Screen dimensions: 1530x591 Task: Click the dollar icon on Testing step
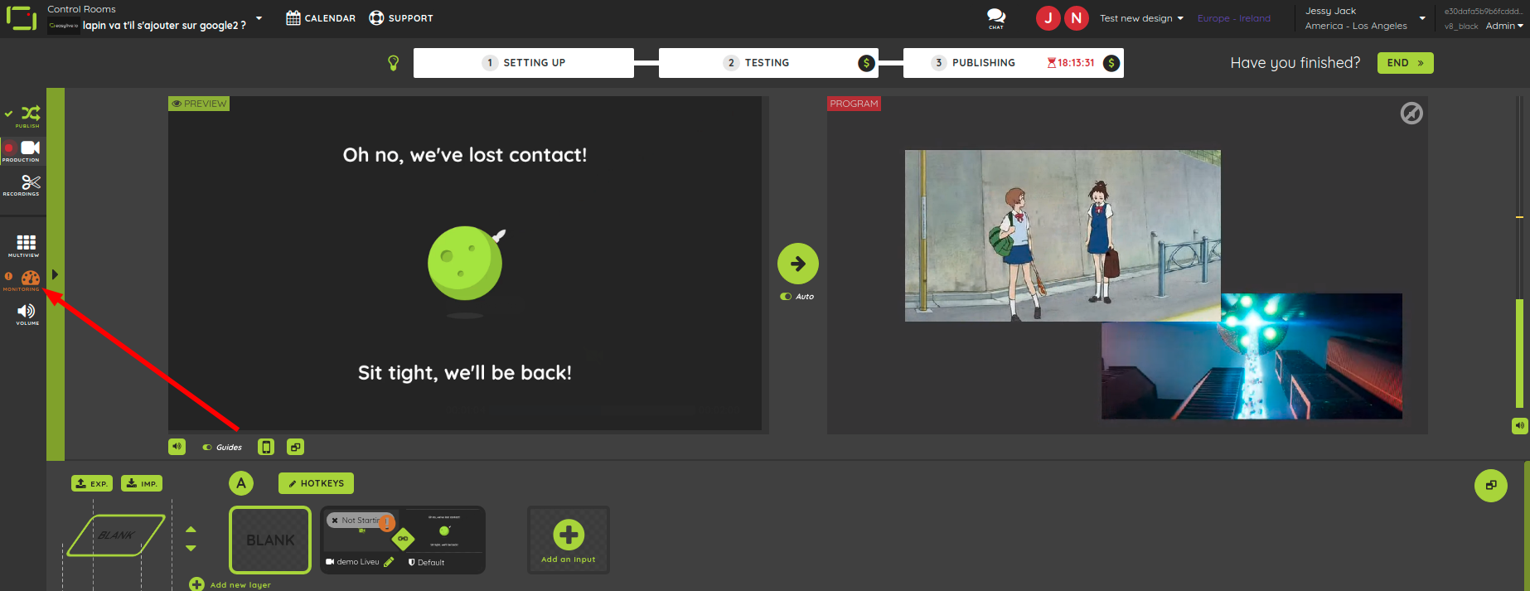[x=866, y=63]
